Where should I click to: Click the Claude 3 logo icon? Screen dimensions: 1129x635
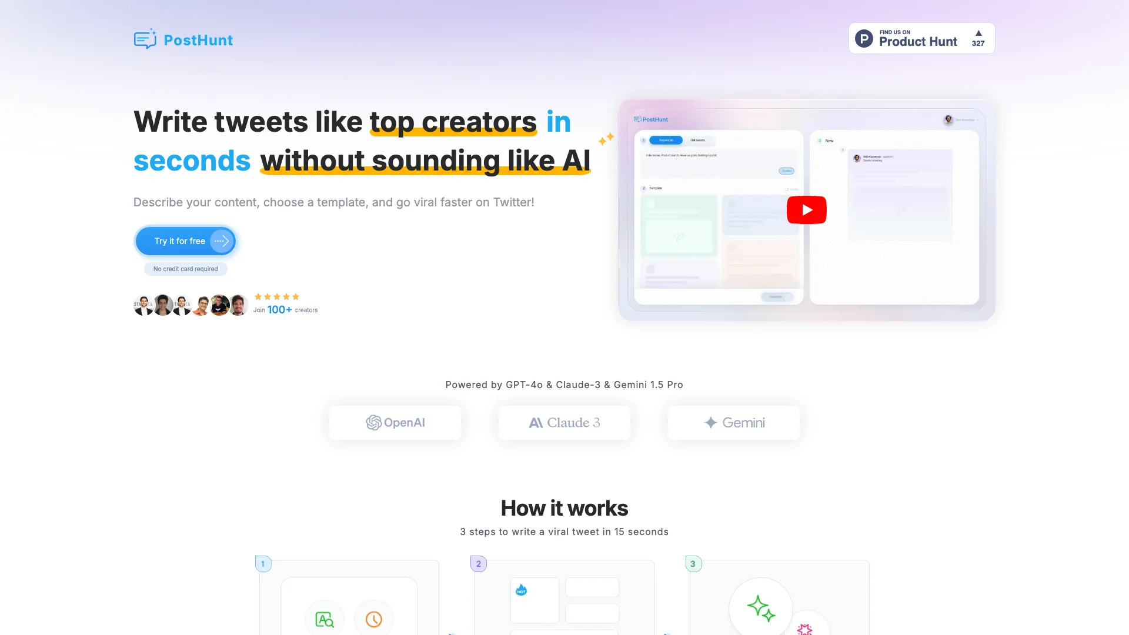click(535, 423)
